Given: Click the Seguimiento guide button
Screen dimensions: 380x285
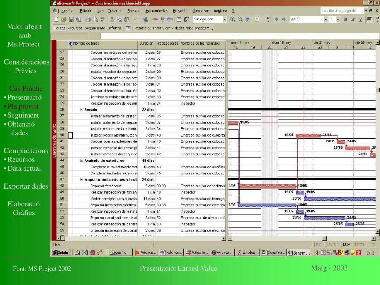Looking at the screenshot, I should (95, 28).
